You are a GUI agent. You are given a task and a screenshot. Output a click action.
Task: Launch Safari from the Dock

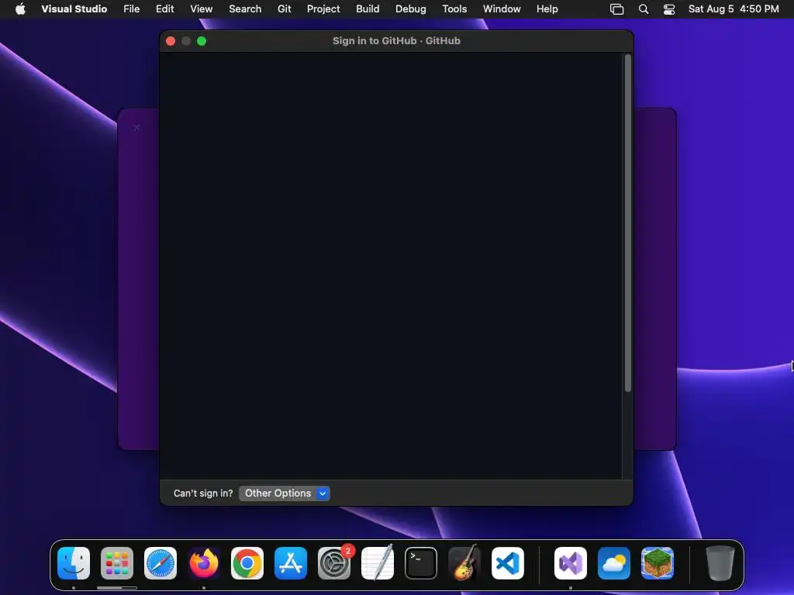[161, 563]
